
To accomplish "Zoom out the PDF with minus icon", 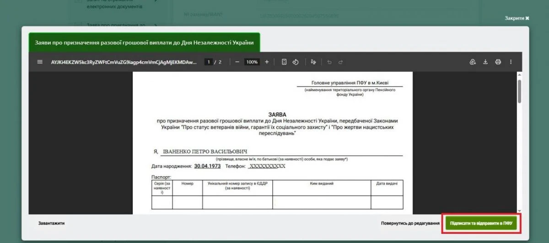I will 237,62.
